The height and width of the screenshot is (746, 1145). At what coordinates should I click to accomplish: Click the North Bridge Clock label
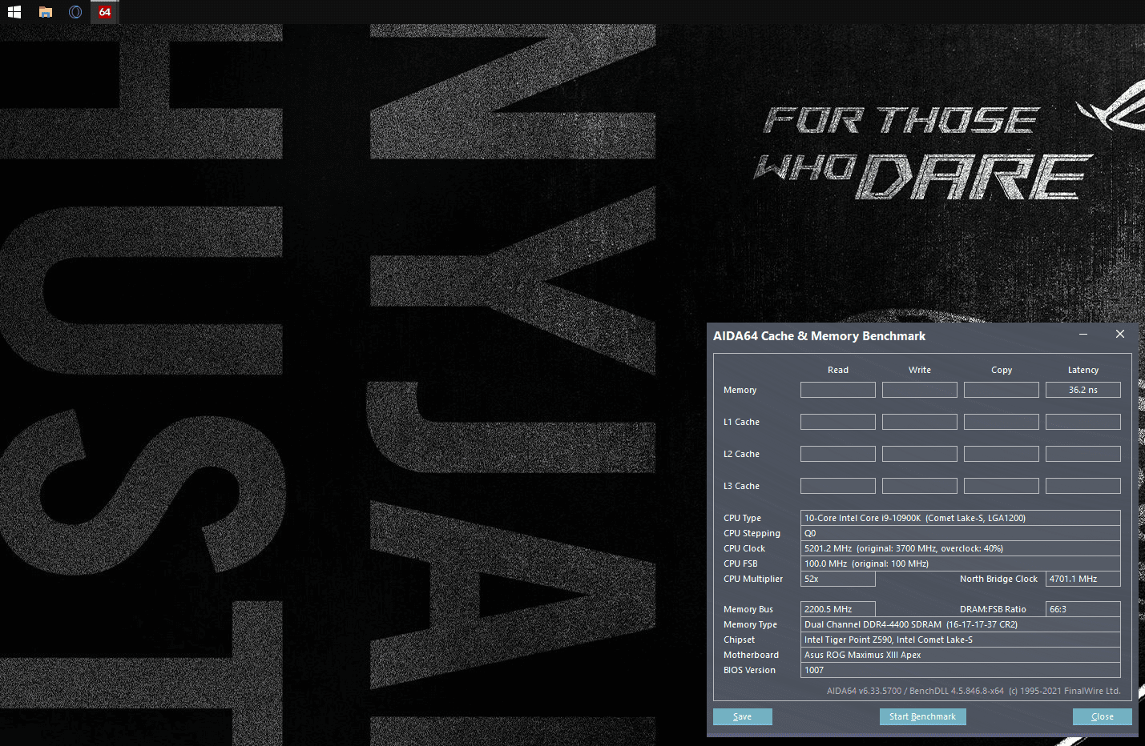point(998,579)
